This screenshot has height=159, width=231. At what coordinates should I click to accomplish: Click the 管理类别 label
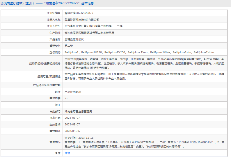pyautogui.click(x=55, y=46)
